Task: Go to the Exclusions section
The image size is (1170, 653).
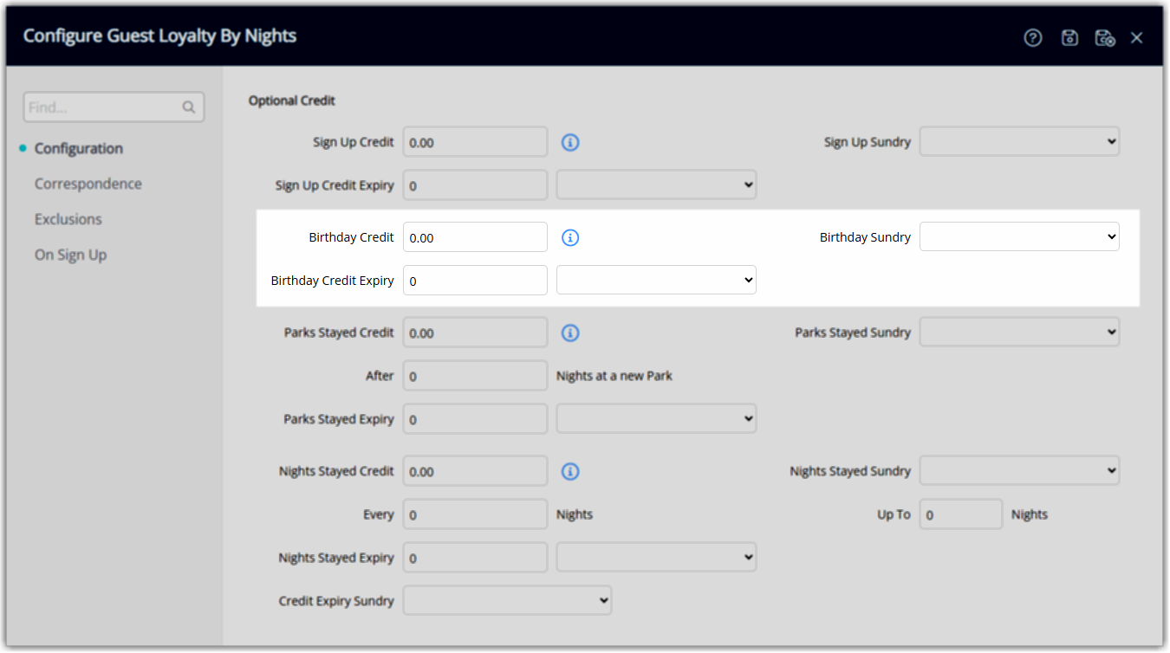Action: point(68,219)
